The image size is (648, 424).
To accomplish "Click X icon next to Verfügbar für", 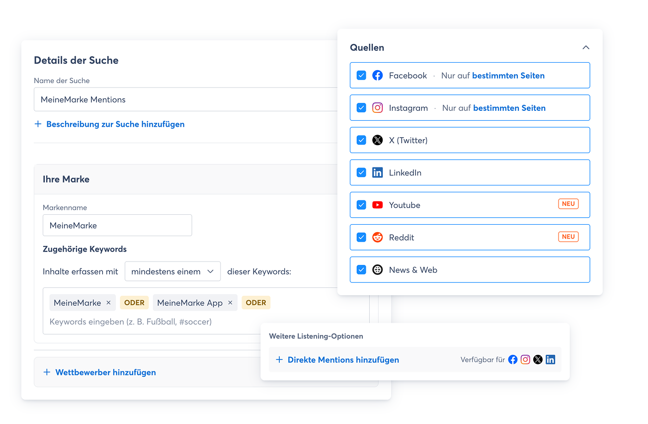I will [x=538, y=359].
